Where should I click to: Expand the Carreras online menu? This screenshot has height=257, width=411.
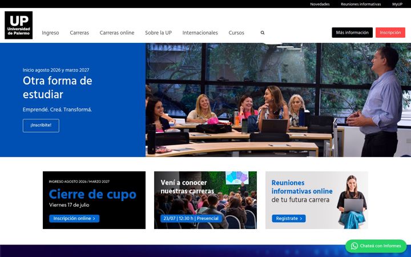(117, 33)
